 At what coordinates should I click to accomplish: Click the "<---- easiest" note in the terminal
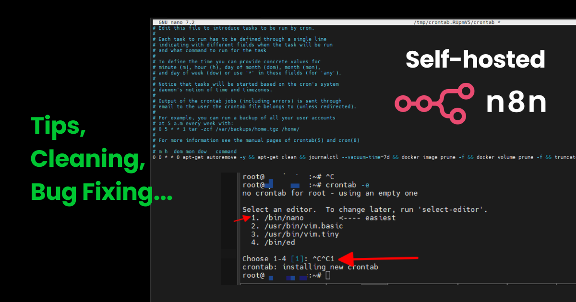coord(367,218)
